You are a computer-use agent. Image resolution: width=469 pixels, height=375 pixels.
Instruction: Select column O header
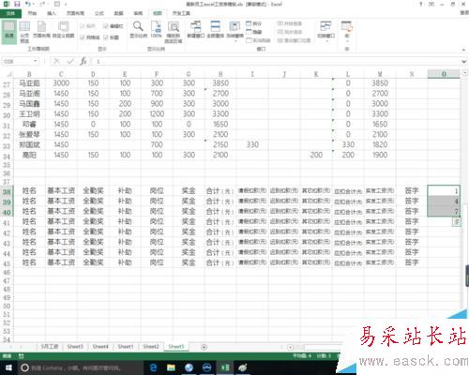(444, 74)
